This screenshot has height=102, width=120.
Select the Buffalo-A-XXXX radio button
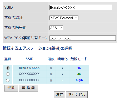8,68
